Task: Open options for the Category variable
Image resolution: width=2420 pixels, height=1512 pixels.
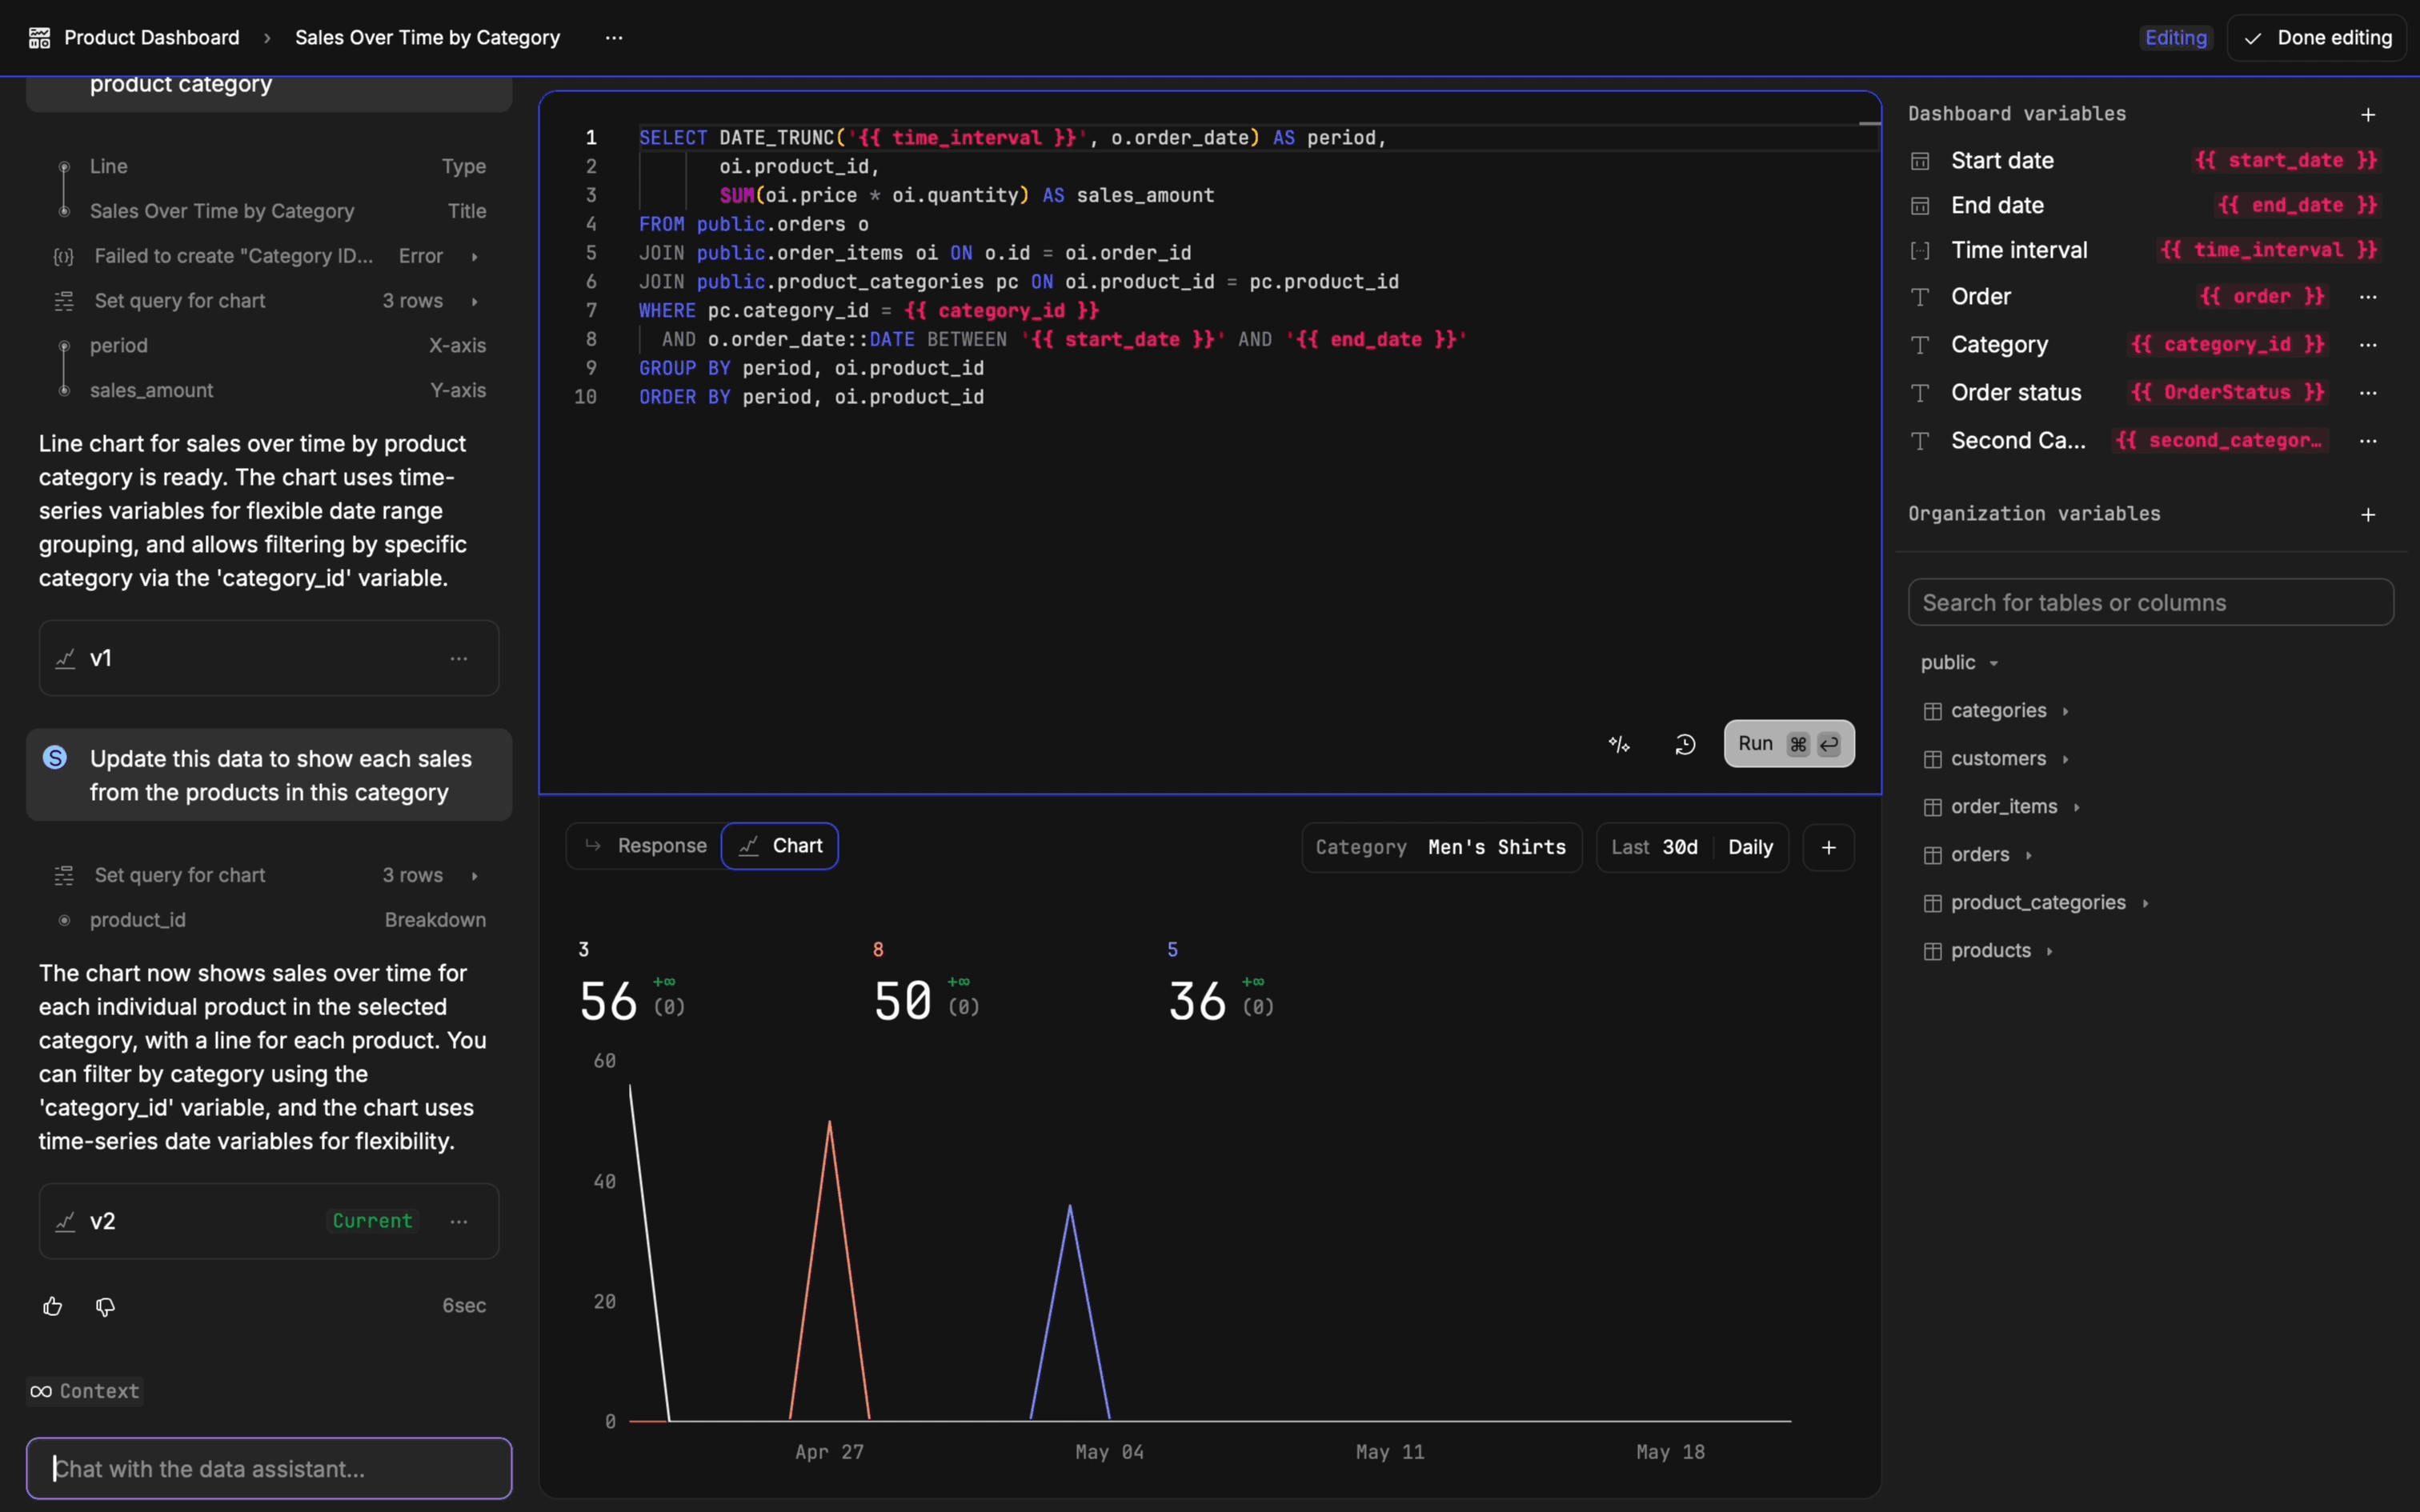Action: [x=2367, y=345]
